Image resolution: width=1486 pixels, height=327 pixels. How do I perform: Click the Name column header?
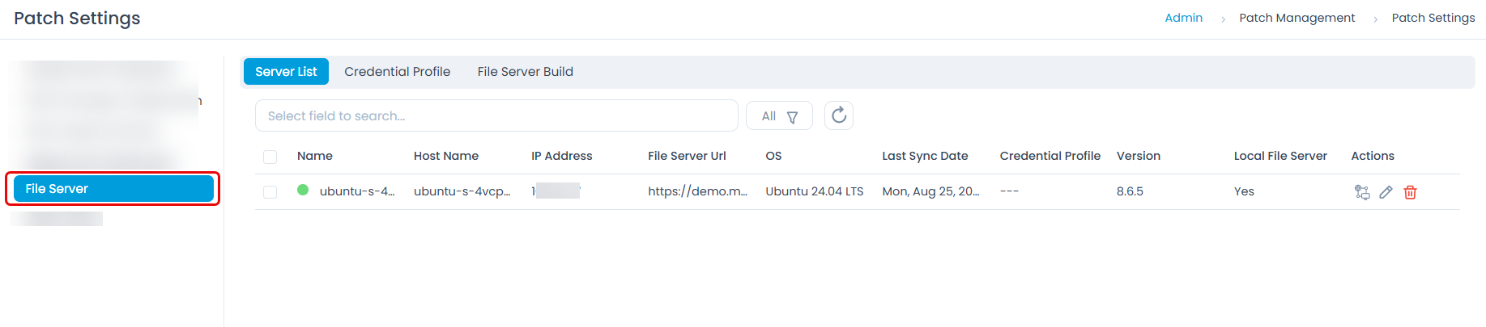[315, 156]
